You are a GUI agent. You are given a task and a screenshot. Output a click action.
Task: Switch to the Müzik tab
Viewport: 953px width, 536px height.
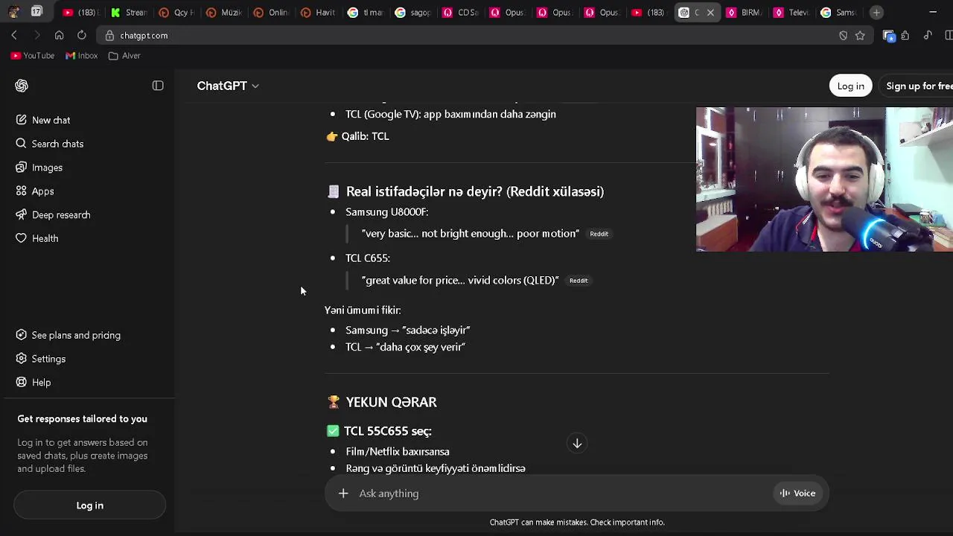pyautogui.click(x=225, y=13)
